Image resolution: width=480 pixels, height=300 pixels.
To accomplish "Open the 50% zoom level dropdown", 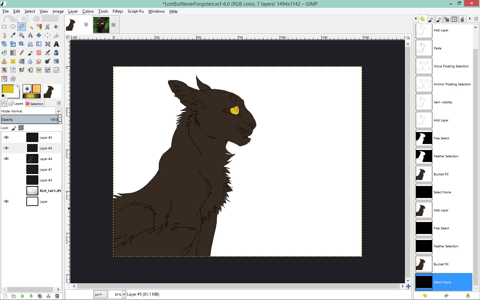I will pos(124,294).
